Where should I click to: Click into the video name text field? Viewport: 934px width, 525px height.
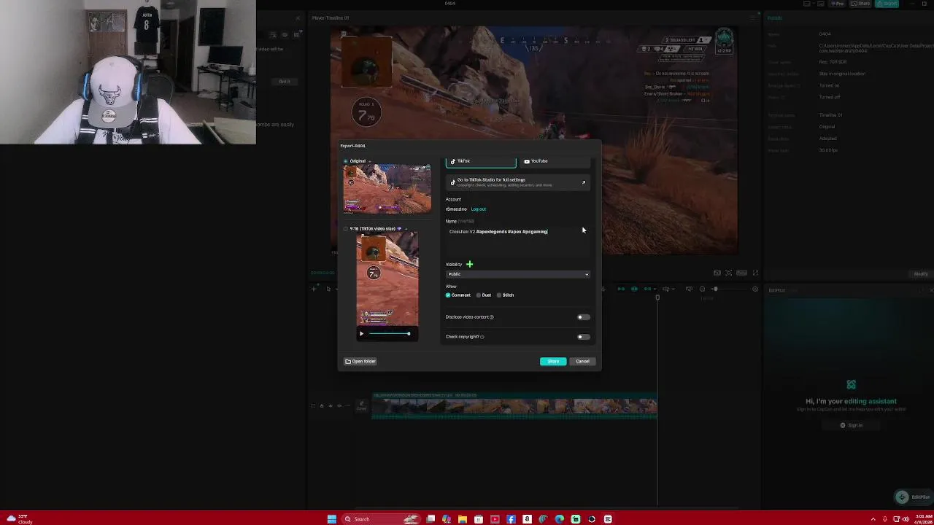click(x=517, y=241)
